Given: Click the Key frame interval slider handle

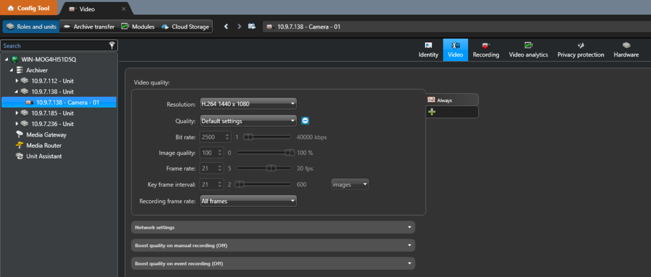Looking at the screenshot, I should coord(240,184).
